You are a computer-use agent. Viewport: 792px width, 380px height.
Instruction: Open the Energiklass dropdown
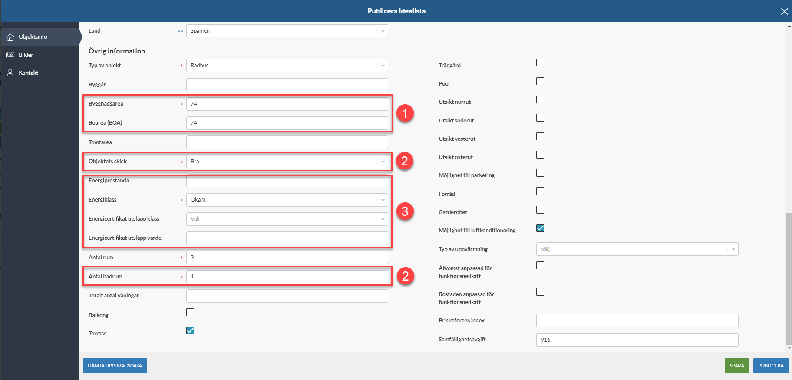[287, 200]
